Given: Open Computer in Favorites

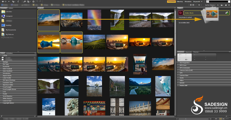Looking at the screenshot, I should pyautogui.click(x=7, y=16).
